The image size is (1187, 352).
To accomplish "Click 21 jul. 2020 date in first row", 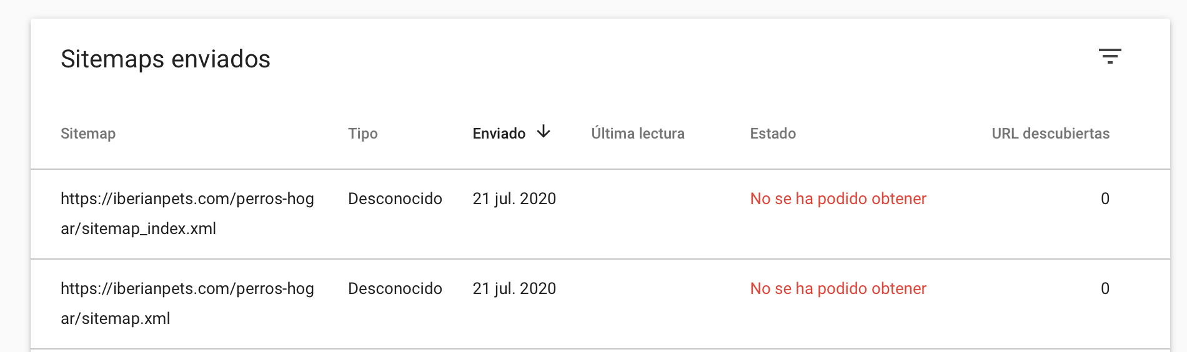I will 514,198.
